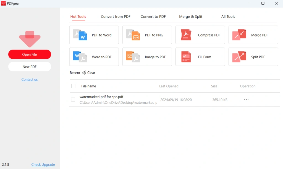This screenshot has width=283, height=169.
Task: Switch to the Hot Tools tab
Action: tap(78, 17)
